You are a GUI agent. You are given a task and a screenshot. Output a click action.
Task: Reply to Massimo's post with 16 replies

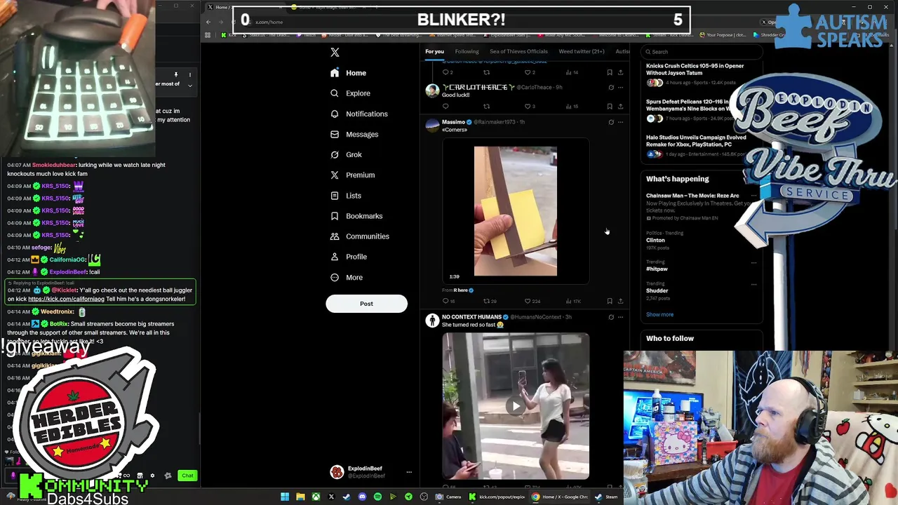pyautogui.click(x=448, y=302)
